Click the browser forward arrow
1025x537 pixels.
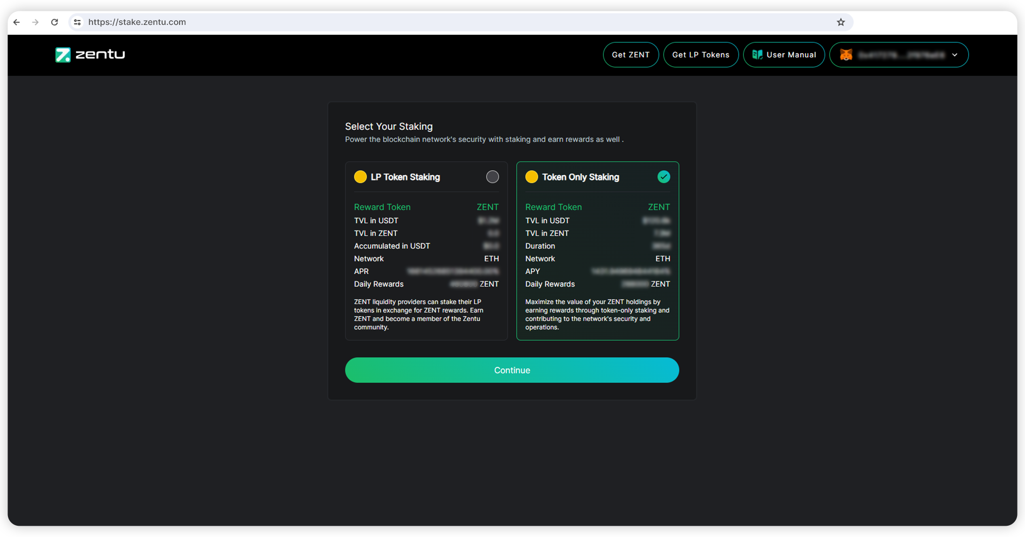click(36, 22)
